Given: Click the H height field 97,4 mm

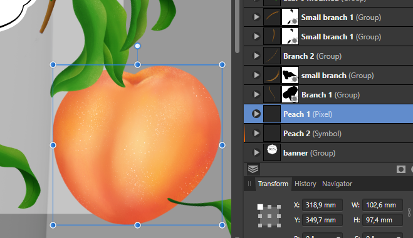Looking at the screenshot, I should point(383,220).
